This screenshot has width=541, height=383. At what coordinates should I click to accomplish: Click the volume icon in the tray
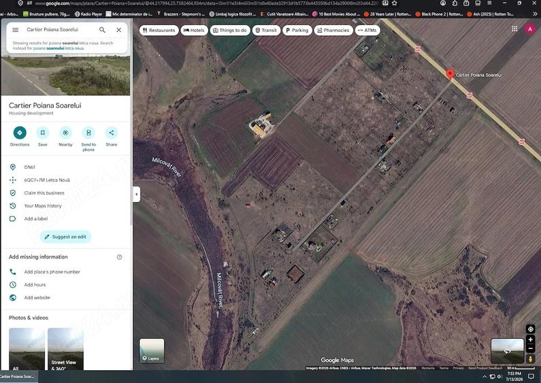(x=500, y=376)
